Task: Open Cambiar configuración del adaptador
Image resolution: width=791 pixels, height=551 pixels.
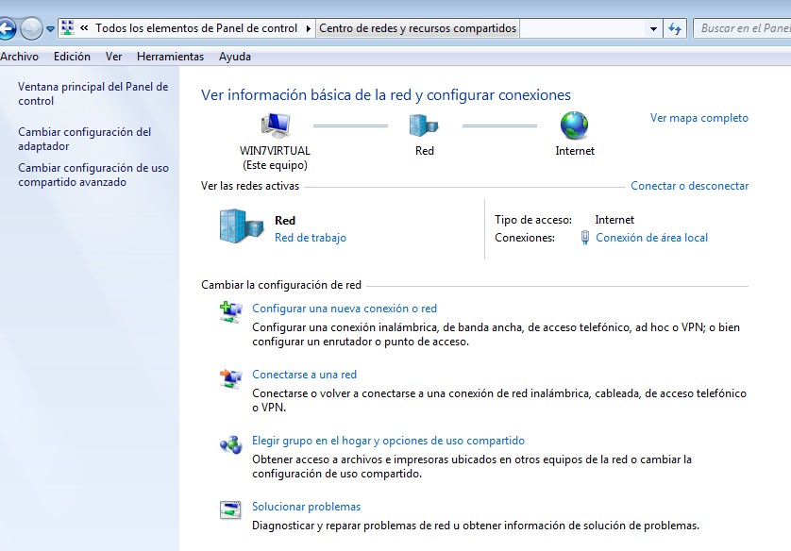Action: [84, 139]
